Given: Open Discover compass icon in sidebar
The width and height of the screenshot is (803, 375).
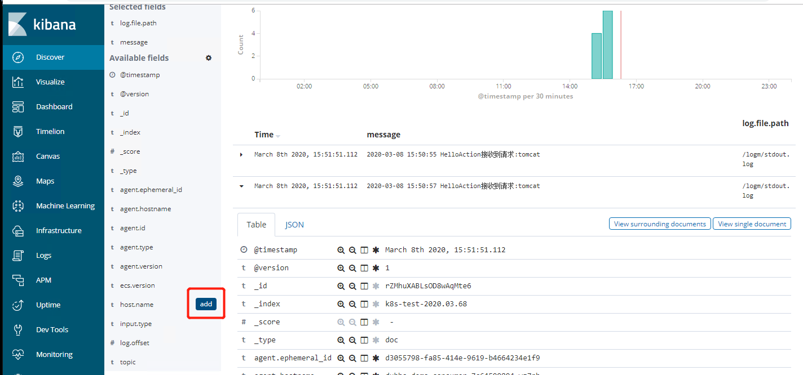Looking at the screenshot, I should click(x=18, y=57).
